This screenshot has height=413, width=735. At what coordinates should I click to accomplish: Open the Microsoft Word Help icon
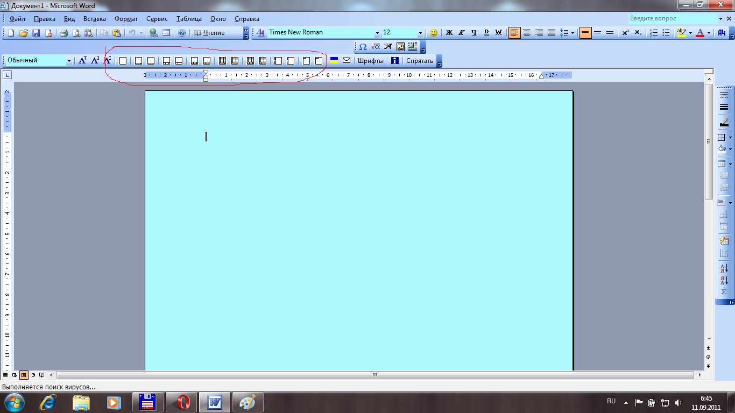tap(182, 33)
